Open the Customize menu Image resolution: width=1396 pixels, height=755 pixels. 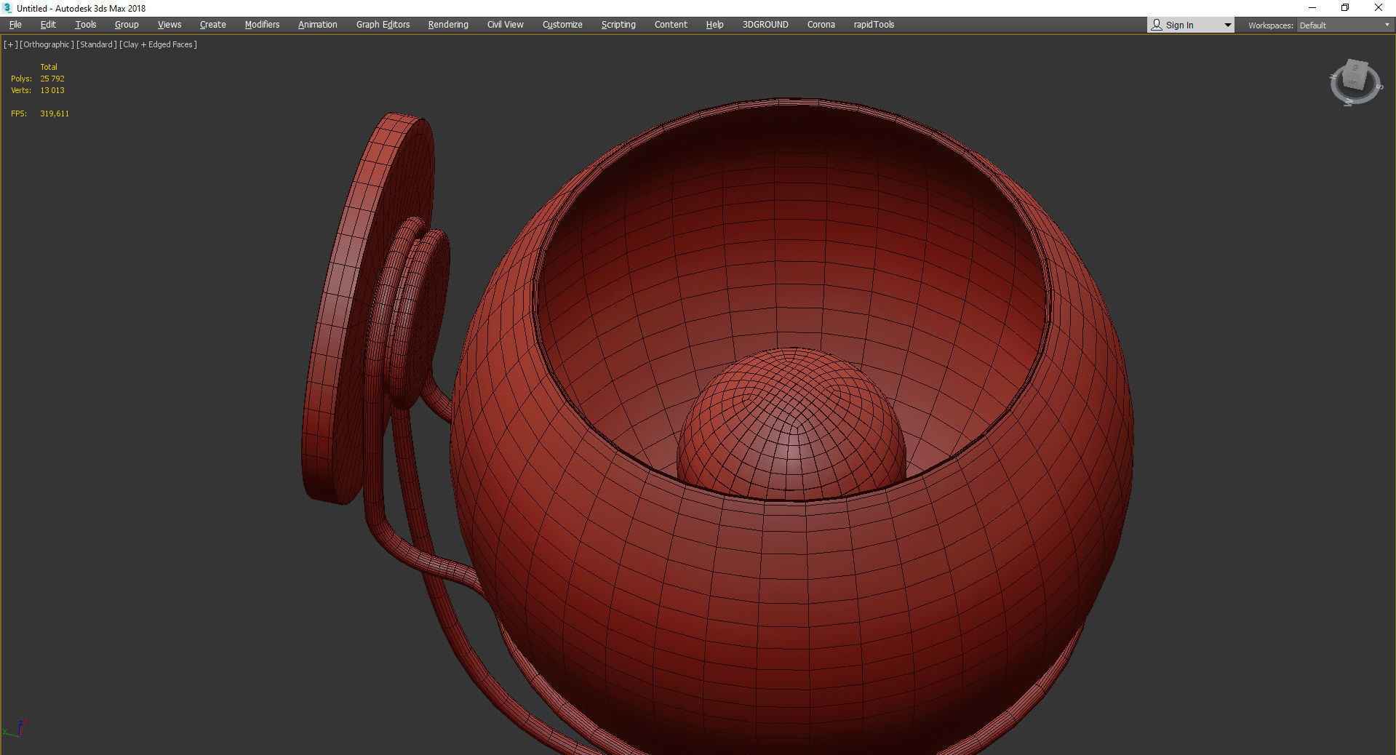click(562, 25)
